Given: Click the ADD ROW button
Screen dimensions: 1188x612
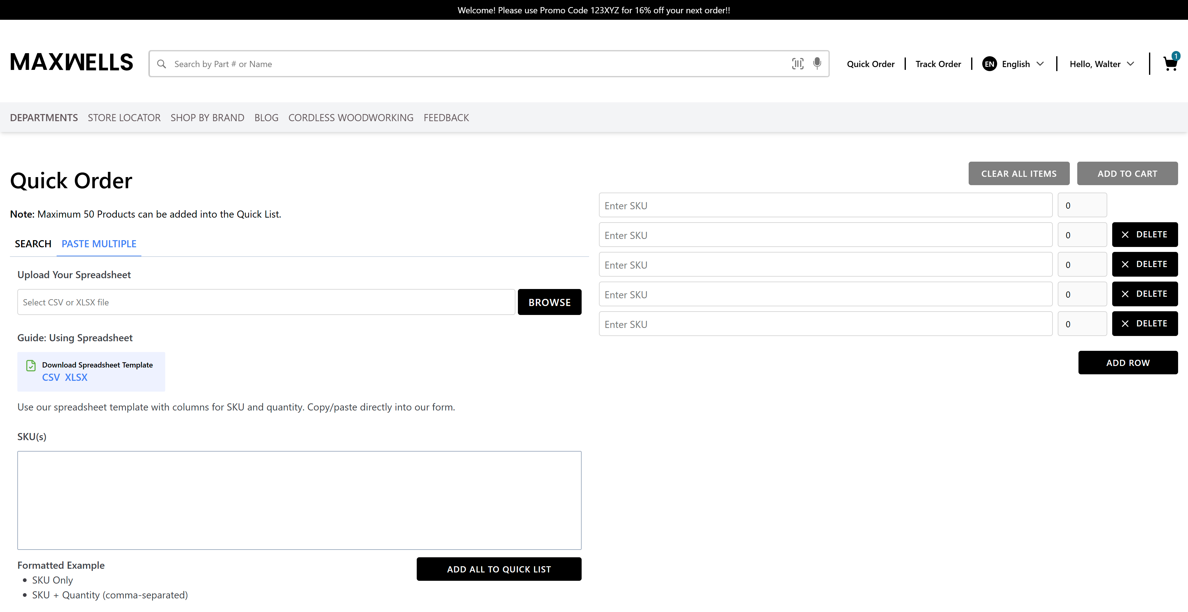Looking at the screenshot, I should (x=1128, y=363).
